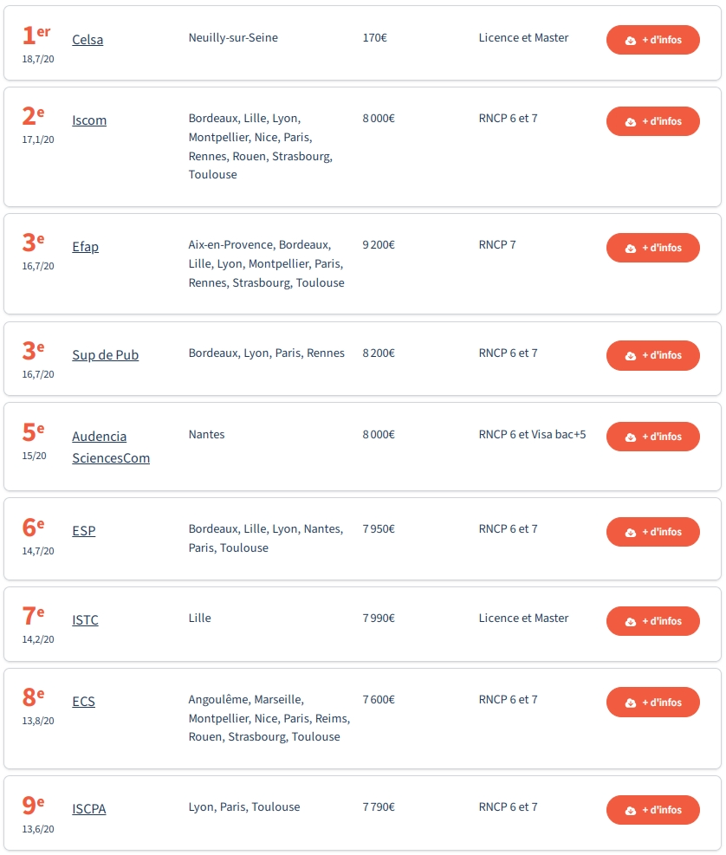
Task: Open the Sup de Pub link
Action: coord(106,355)
